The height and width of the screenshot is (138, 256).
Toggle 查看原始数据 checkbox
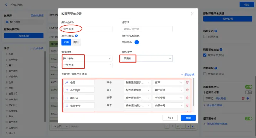tap(205, 74)
